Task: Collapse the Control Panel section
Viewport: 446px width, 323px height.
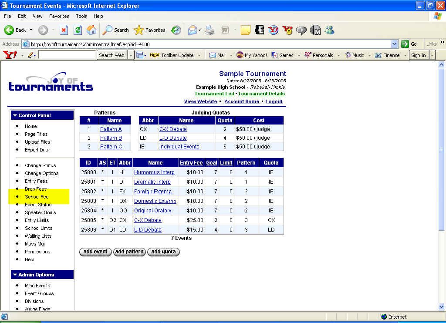Action: coord(15,115)
